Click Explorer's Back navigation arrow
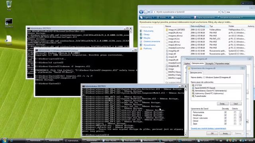The height and width of the screenshot is (143, 255). 141,12
